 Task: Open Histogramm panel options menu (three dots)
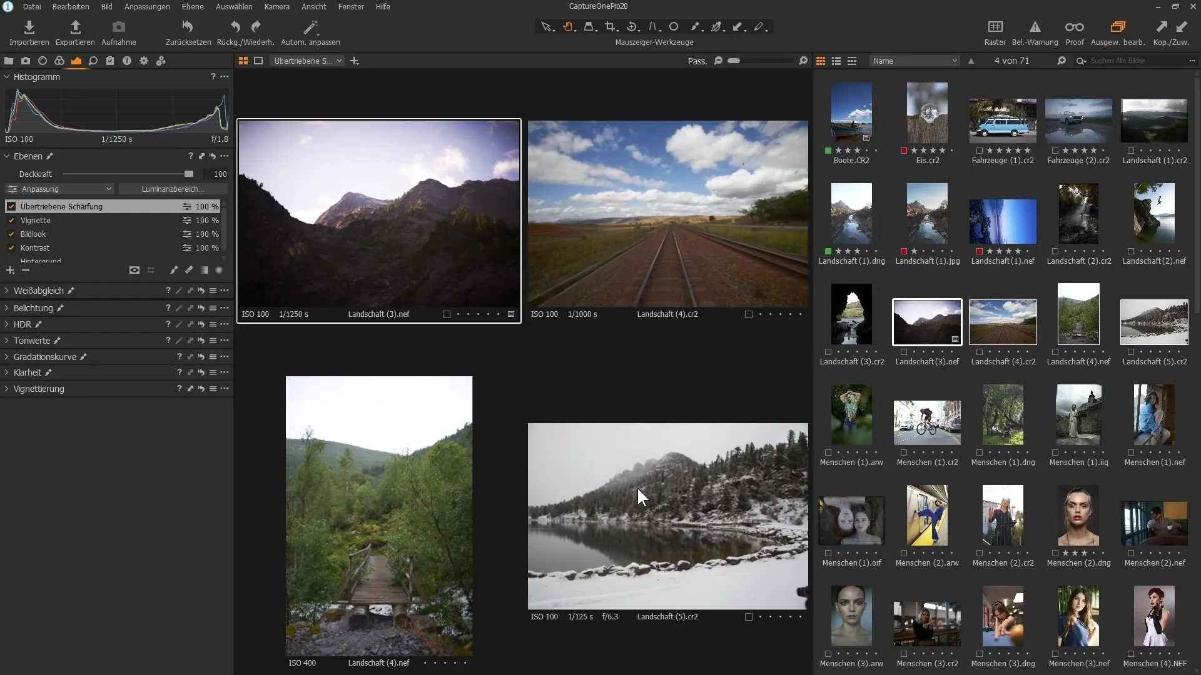coord(225,76)
